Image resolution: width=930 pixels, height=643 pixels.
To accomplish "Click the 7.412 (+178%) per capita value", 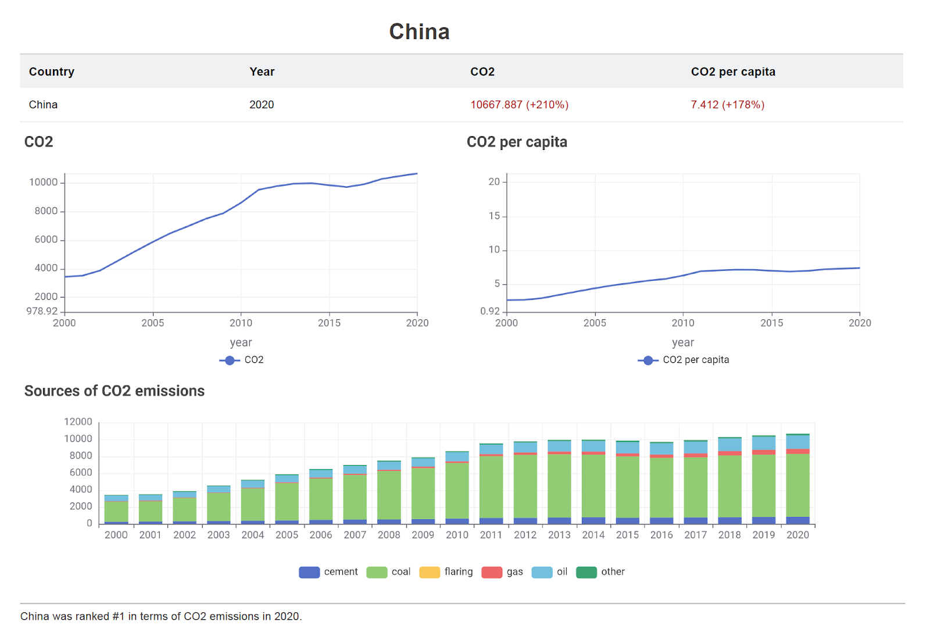I will coord(727,105).
